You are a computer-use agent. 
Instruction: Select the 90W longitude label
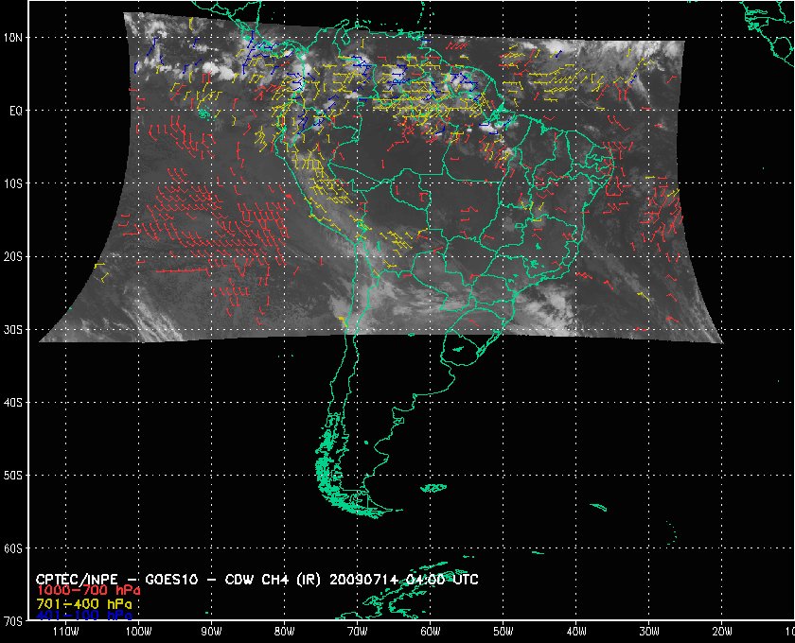(211, 631)
